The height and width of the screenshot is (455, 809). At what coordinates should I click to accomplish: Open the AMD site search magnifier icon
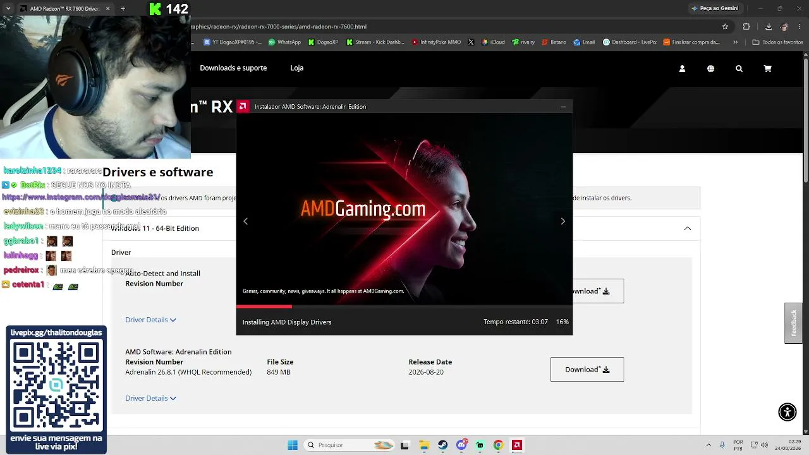(739, 68)
